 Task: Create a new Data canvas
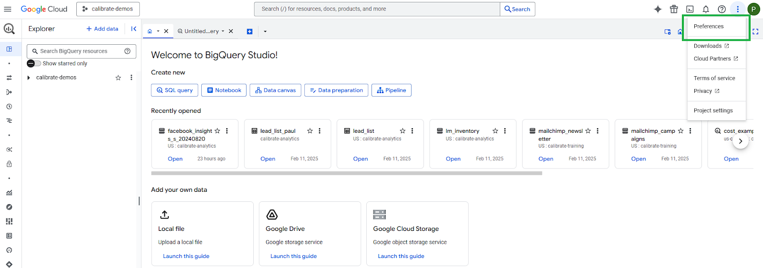(x=275, y=90)
